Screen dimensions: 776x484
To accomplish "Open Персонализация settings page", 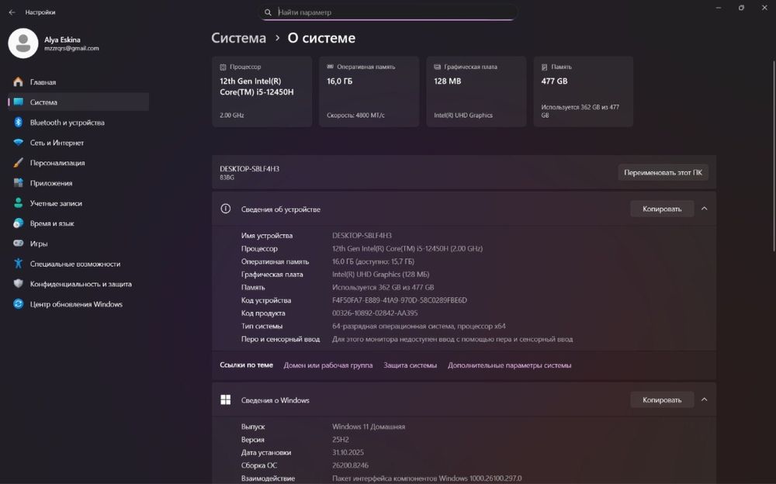I will [x=78, y=163].
